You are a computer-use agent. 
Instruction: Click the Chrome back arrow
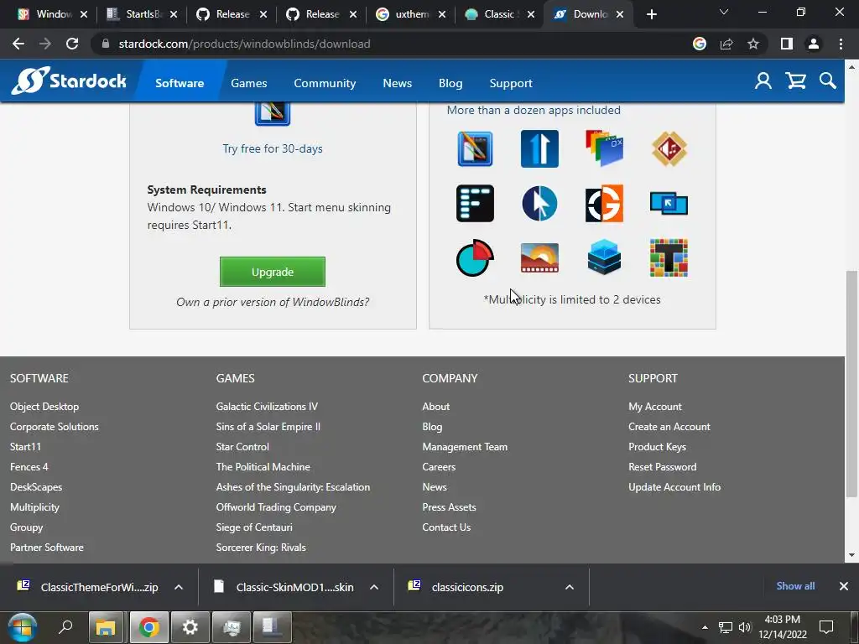click(18, 44)
